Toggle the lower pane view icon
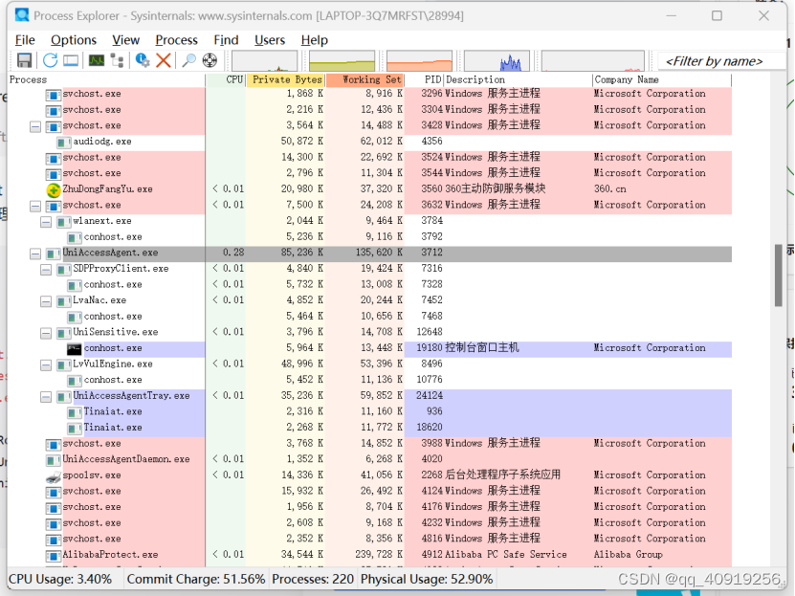 point(71,60)
